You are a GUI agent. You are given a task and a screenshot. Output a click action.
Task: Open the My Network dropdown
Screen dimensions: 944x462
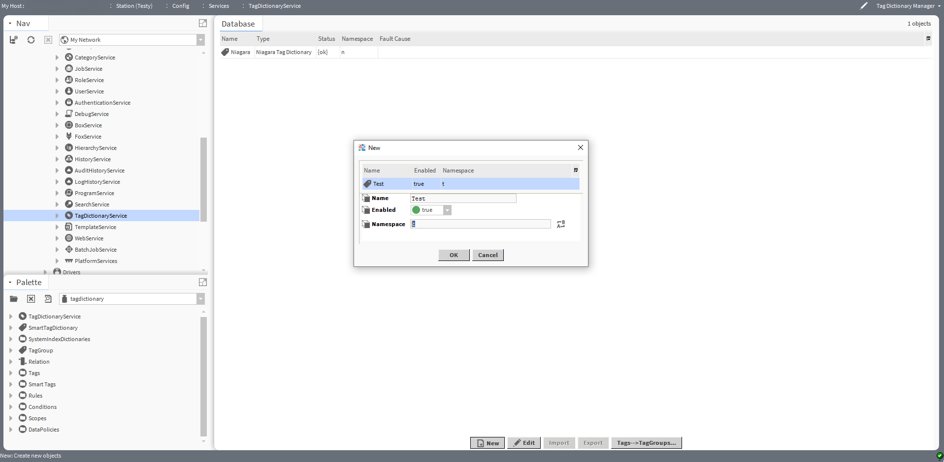tap(200, 40)
